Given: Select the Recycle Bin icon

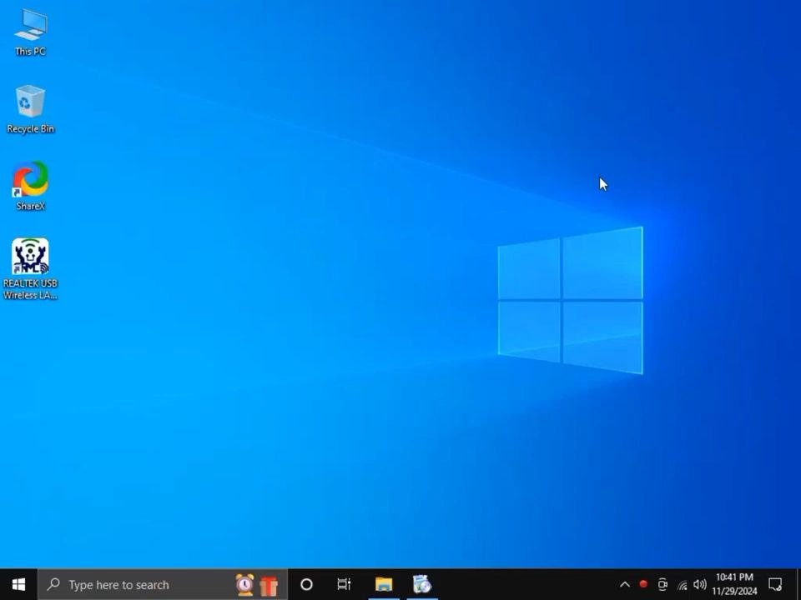Looking at the screenshot, I should [x=31, y=109].
